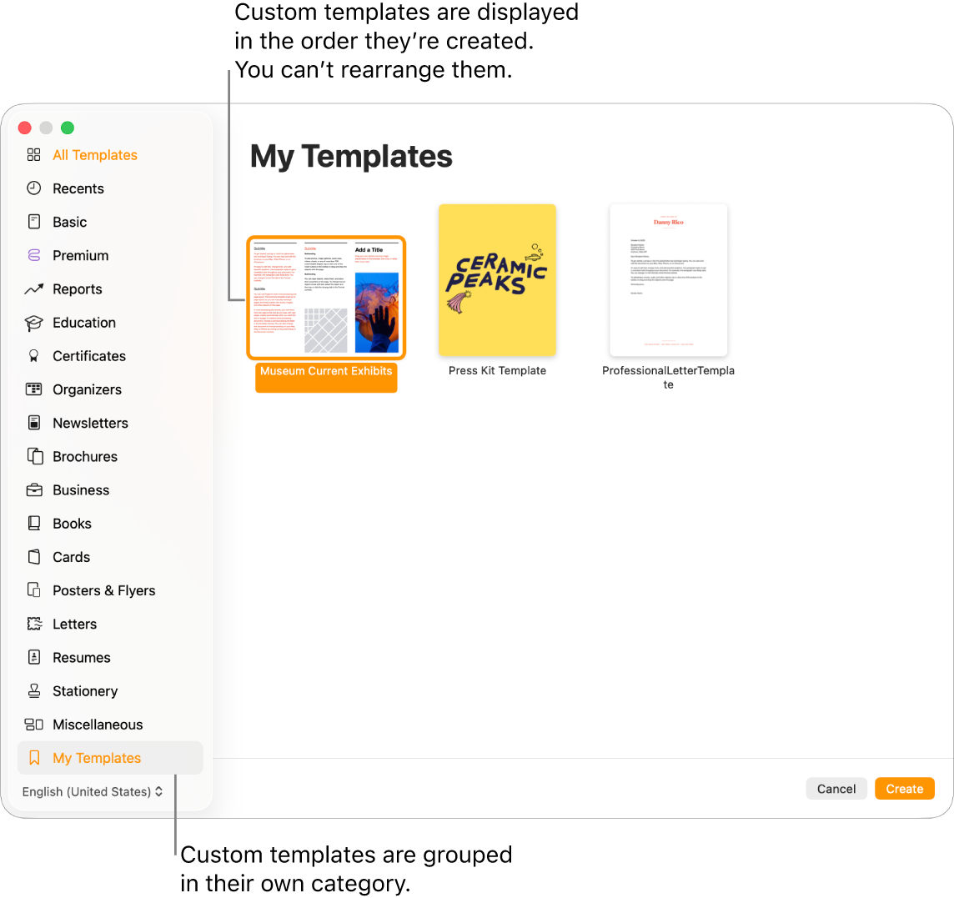
Task: Click the Reports trending-line icon
Action: pos(33,288)
